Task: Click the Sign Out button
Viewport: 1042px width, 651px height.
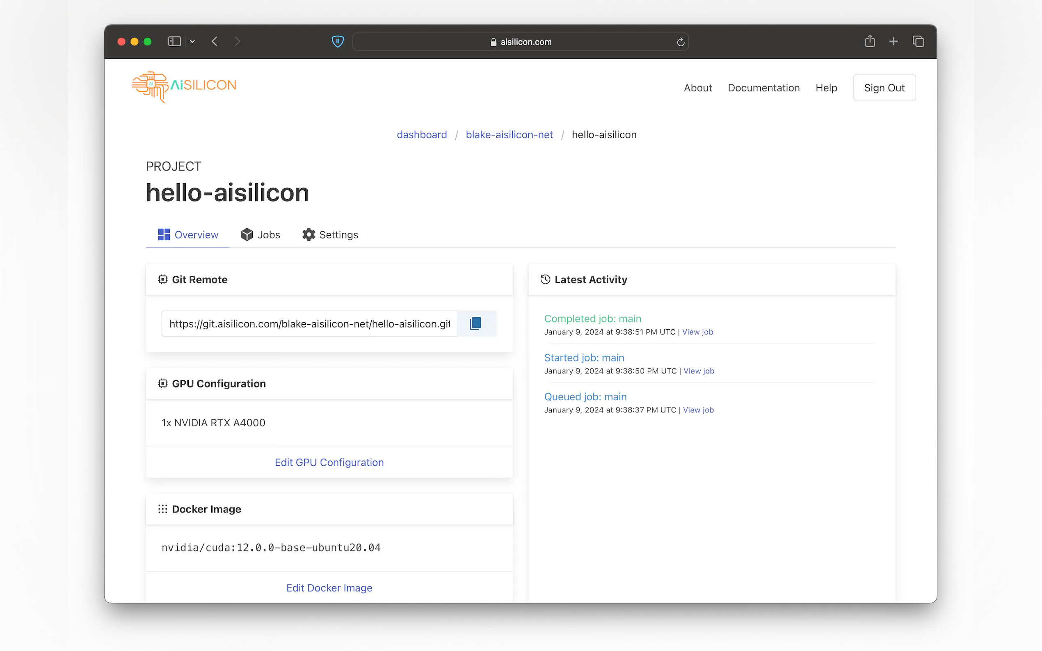Action: (884, 88)
